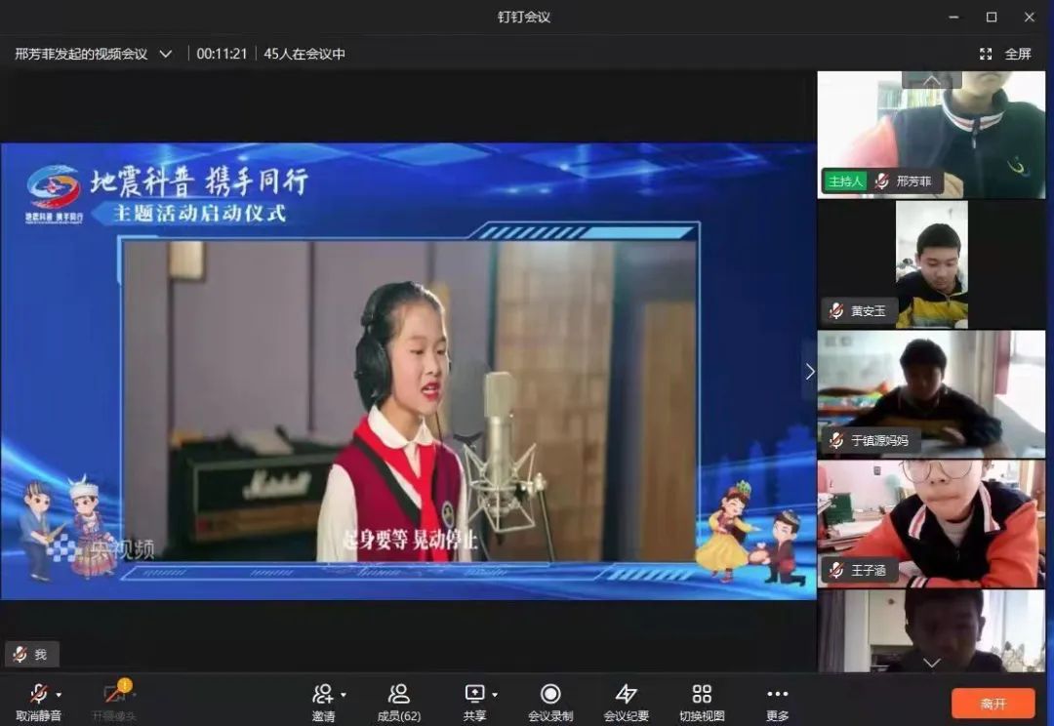Expand share options arrow beside 共享
The width and height of the screenshot is (1054, 726).
point(495,695)
